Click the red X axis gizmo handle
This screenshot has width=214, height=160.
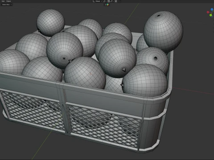click(x=208, y=12)
